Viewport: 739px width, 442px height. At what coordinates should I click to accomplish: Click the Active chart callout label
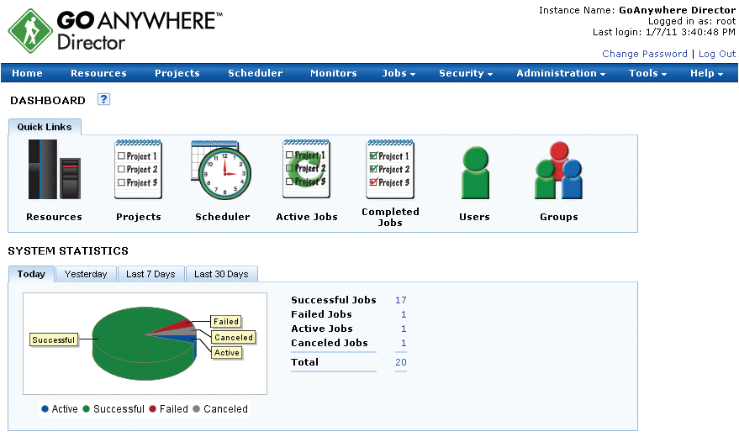[x=227, y=352]
